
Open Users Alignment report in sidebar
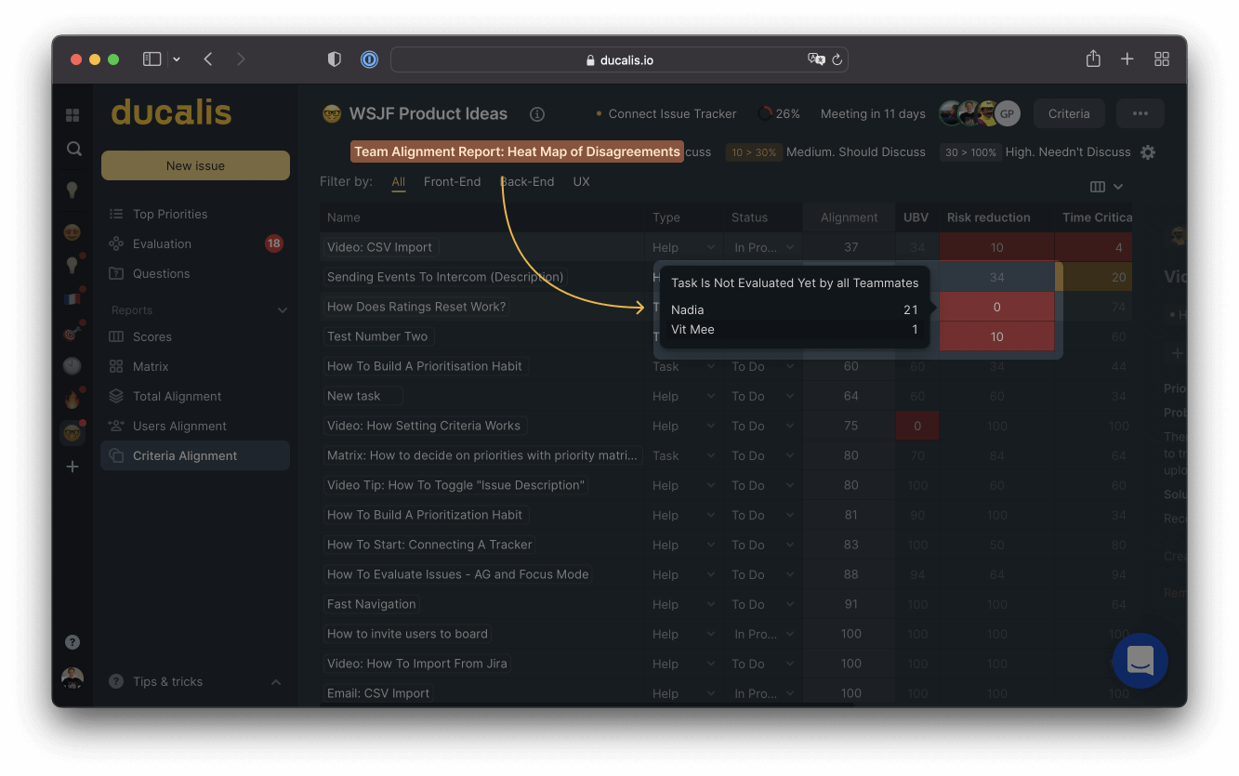pos(179,426)
